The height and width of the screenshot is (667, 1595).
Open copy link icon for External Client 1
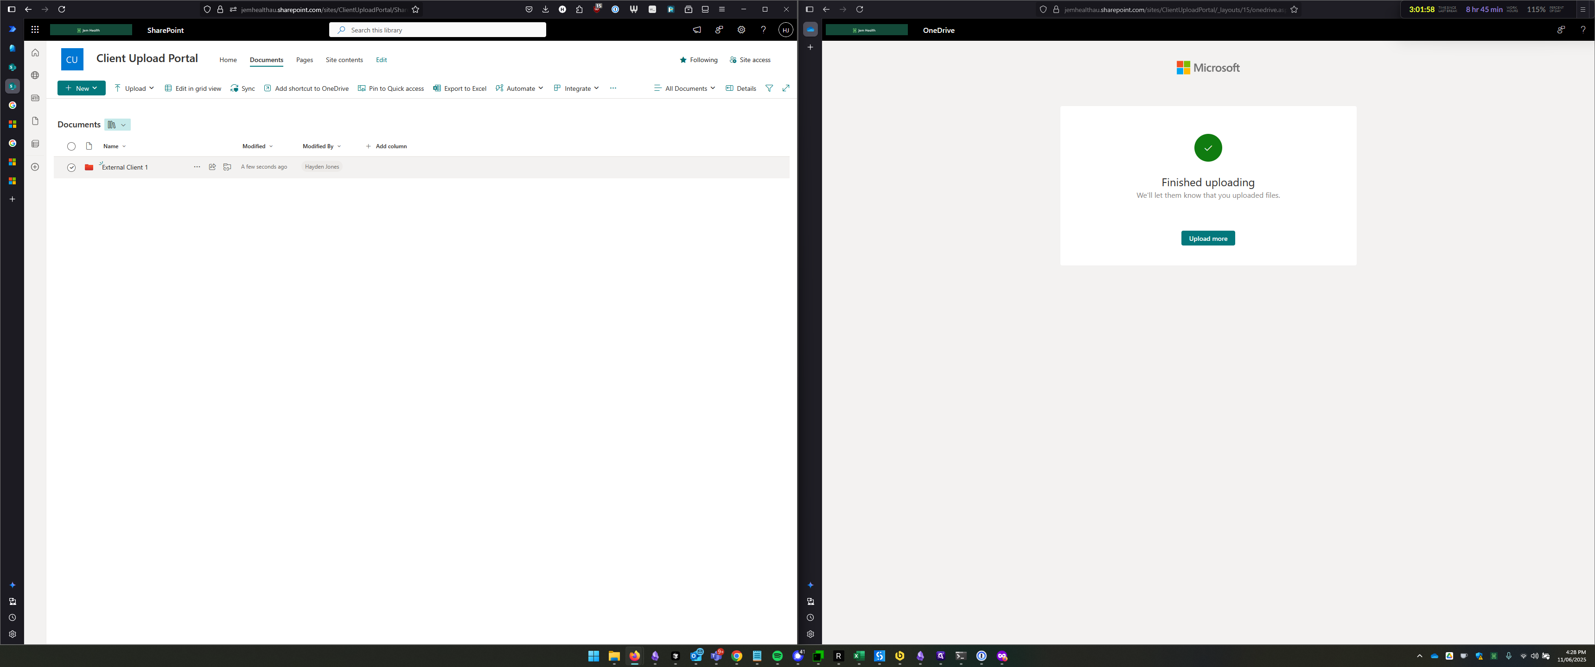click(x=227, y=167)
